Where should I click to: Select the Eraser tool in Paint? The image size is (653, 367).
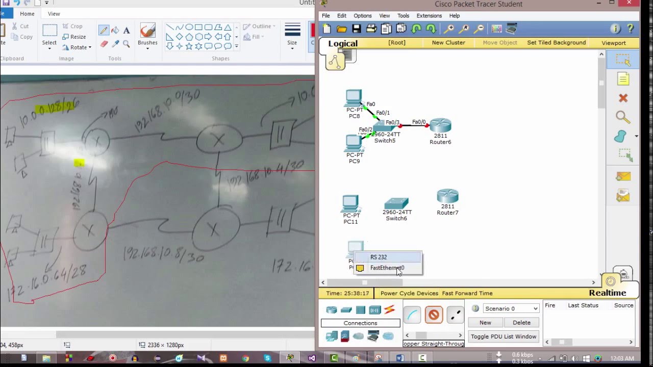[104, 44]
